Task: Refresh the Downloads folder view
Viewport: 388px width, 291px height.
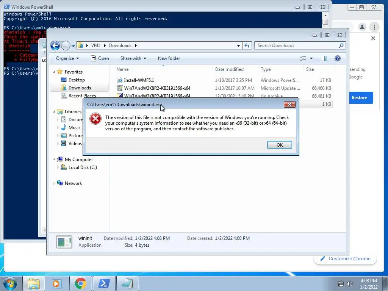Action: [247, 45]
